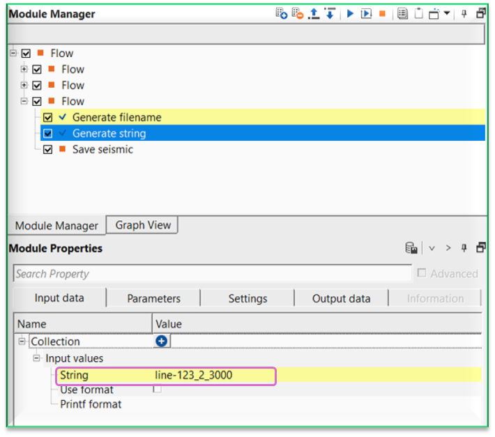Click the remove module icon
The height and width of the screenshot is (437, 495).
coord(298,13)
